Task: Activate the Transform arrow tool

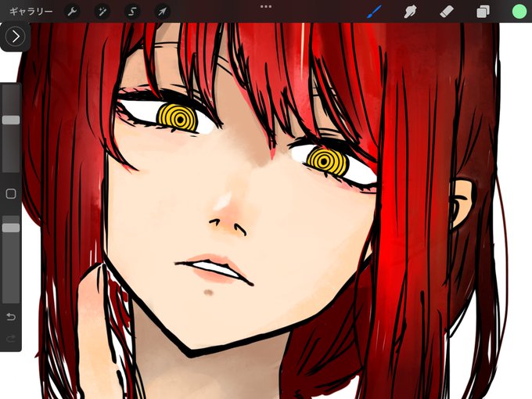Action: coord(163,12)
